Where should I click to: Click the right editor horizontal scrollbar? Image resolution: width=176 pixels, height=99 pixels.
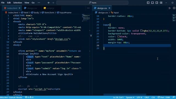point(125,95)
